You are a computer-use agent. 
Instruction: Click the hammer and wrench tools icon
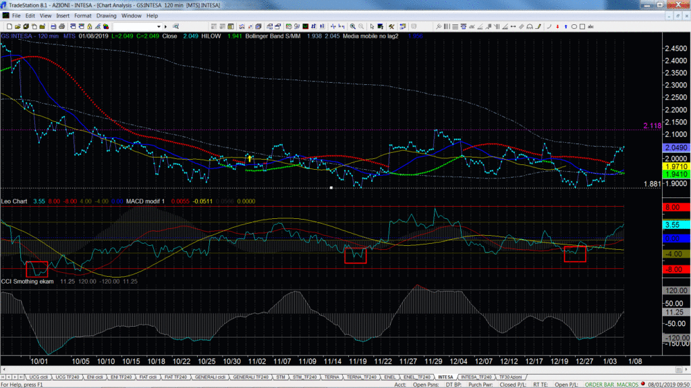tap(391, 26)
